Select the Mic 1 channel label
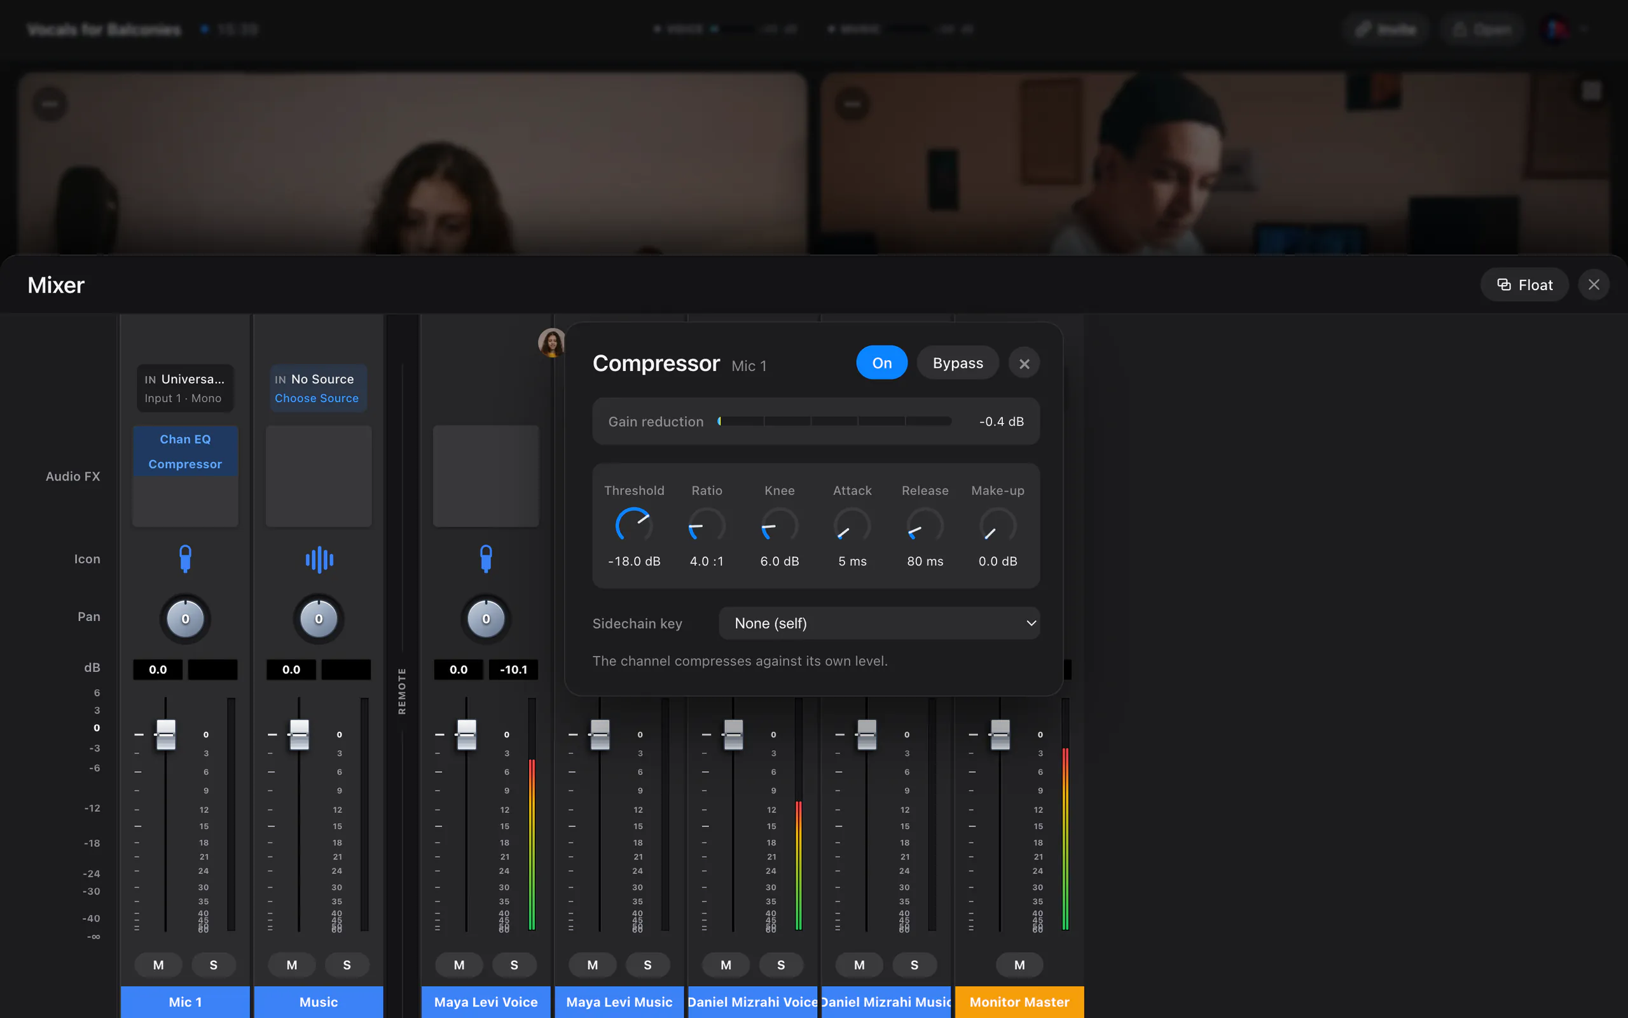Viewport: 1628px width, 1018px height. [x=185, y=1002]
